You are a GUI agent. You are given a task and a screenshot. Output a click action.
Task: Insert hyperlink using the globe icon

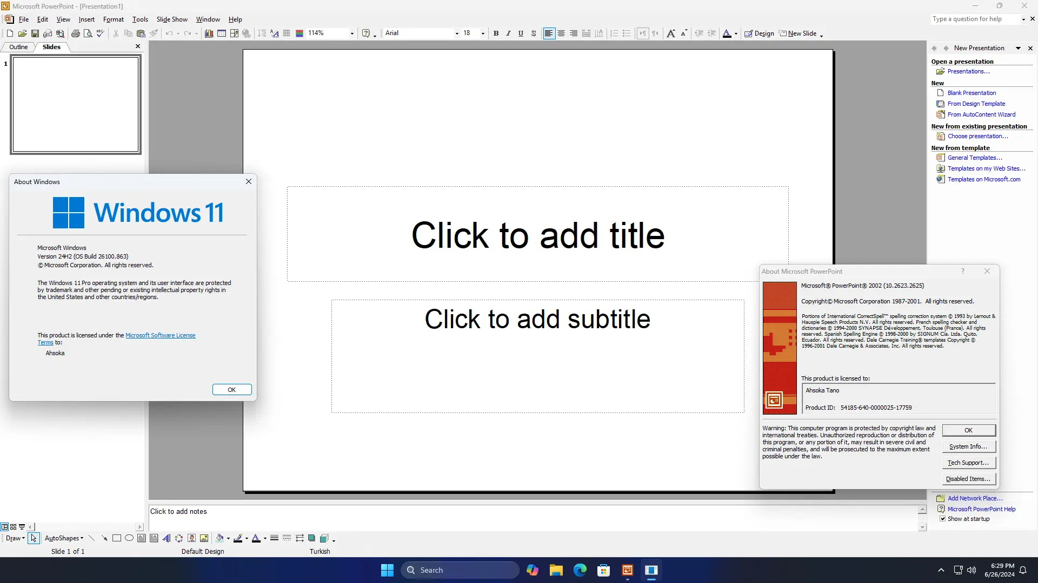[247, 33]
